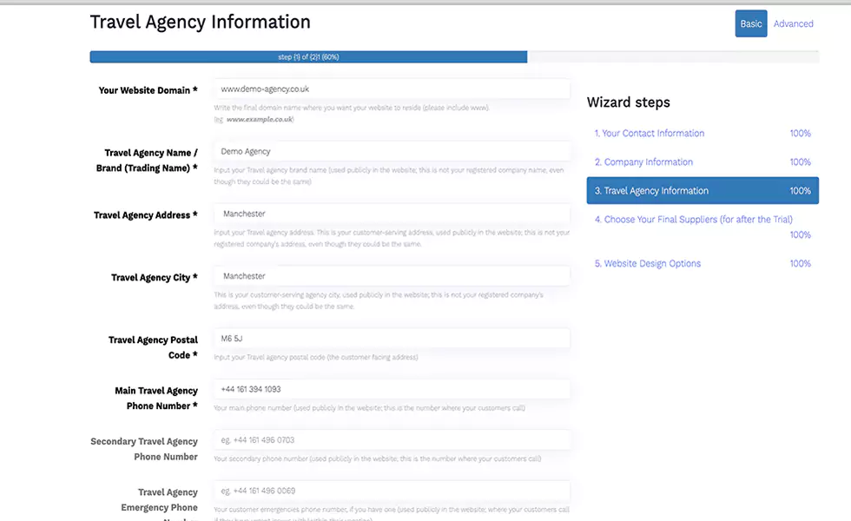Click the Basic mode button
This screenshot has height=521, width=851.
[750, 23]
